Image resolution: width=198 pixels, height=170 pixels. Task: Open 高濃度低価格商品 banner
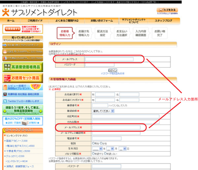(22, 67)
